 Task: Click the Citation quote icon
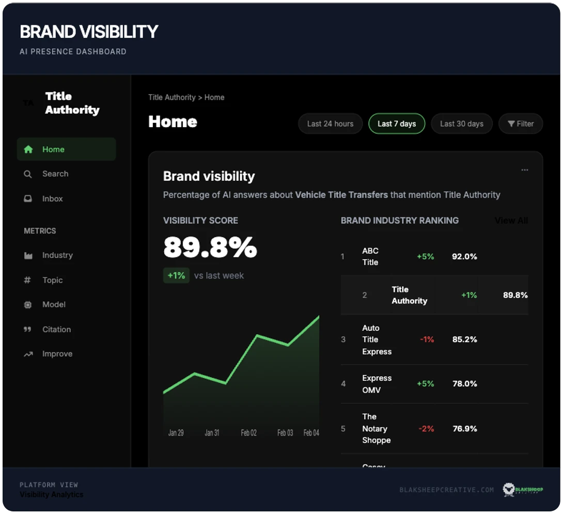(x=28, y=330)
